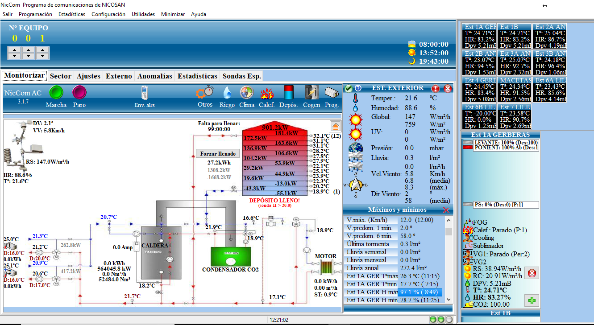Select the Est 2B AN station tile

pyautogui.click(x=479, y=63)
